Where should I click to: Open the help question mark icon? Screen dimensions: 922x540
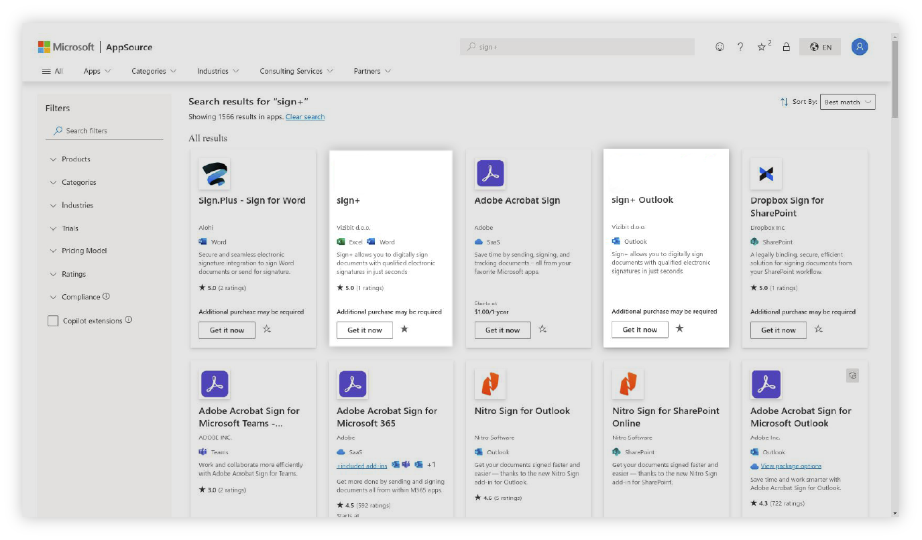click(740, 47)
